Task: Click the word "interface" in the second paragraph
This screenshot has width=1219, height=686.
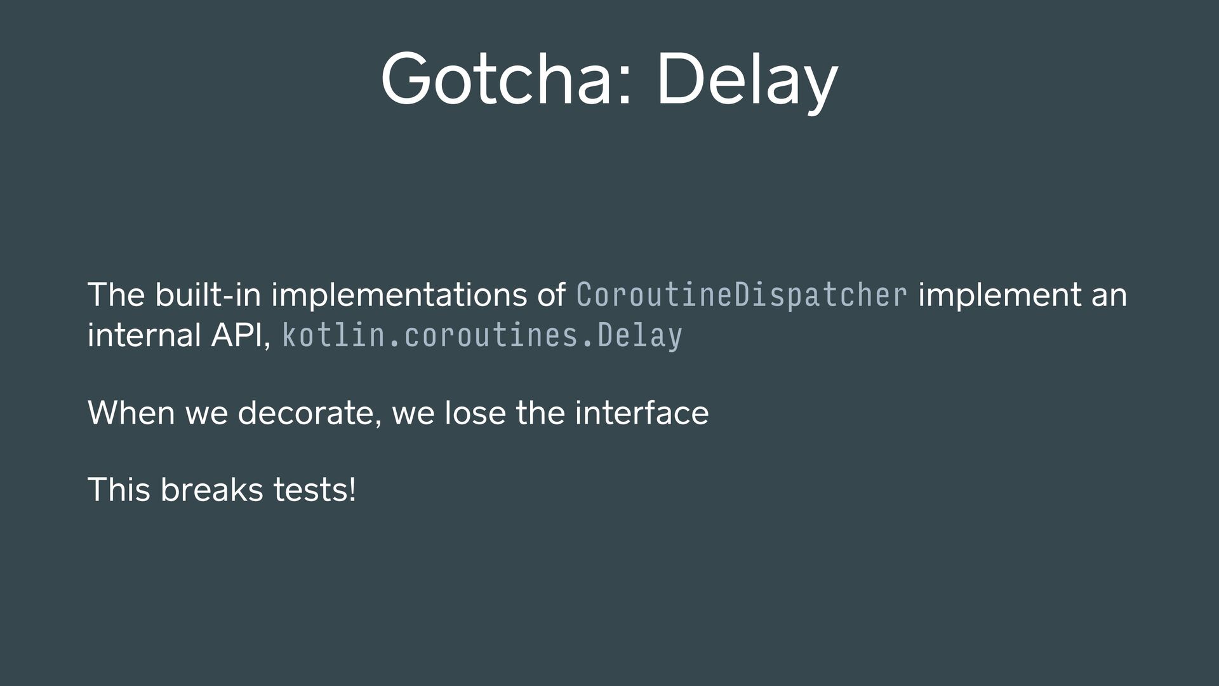Action: click(642, 413)
